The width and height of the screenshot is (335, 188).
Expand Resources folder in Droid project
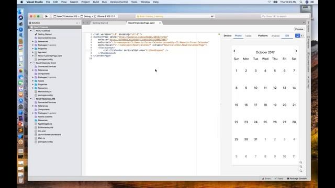pyautogui.click(x=33, y=88)
